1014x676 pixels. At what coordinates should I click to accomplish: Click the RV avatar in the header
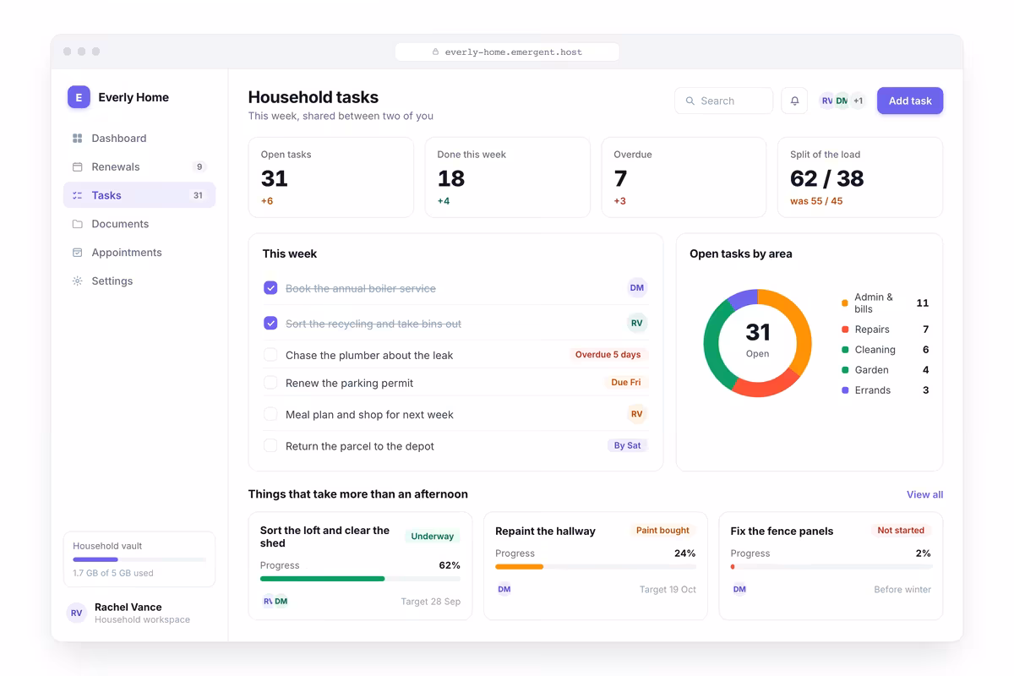826,101
